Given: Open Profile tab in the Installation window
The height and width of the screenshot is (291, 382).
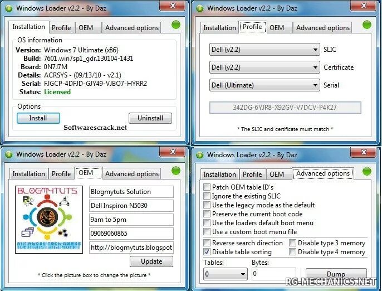Looking at the screenshot, I should click(x=61, y=28).
